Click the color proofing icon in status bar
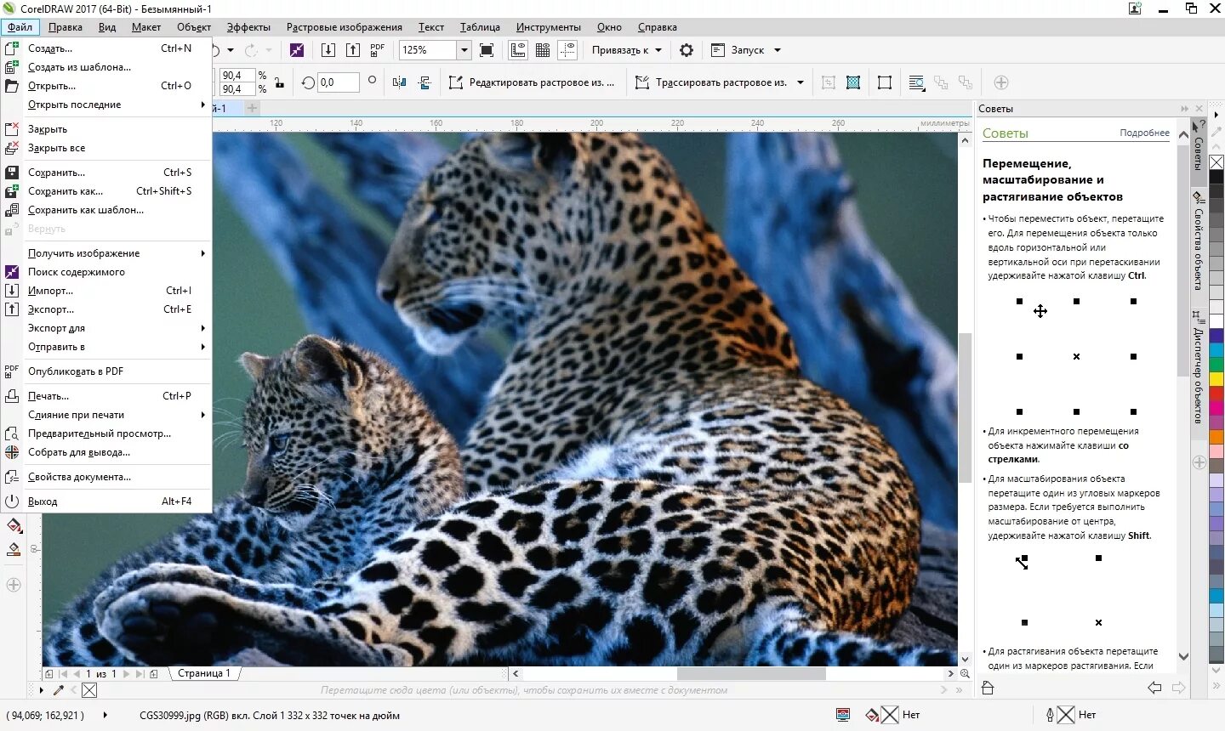 coord(843,716)
